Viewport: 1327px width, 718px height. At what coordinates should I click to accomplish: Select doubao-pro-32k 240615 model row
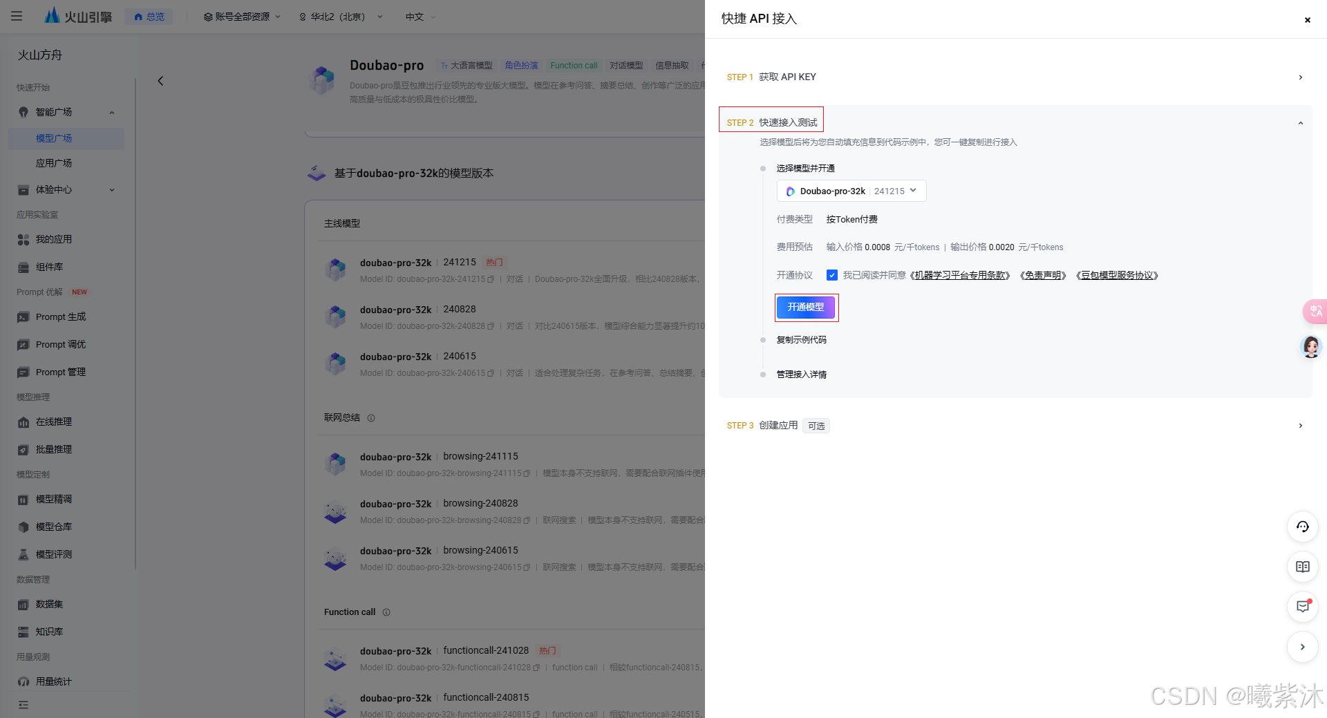pos(511,364)
